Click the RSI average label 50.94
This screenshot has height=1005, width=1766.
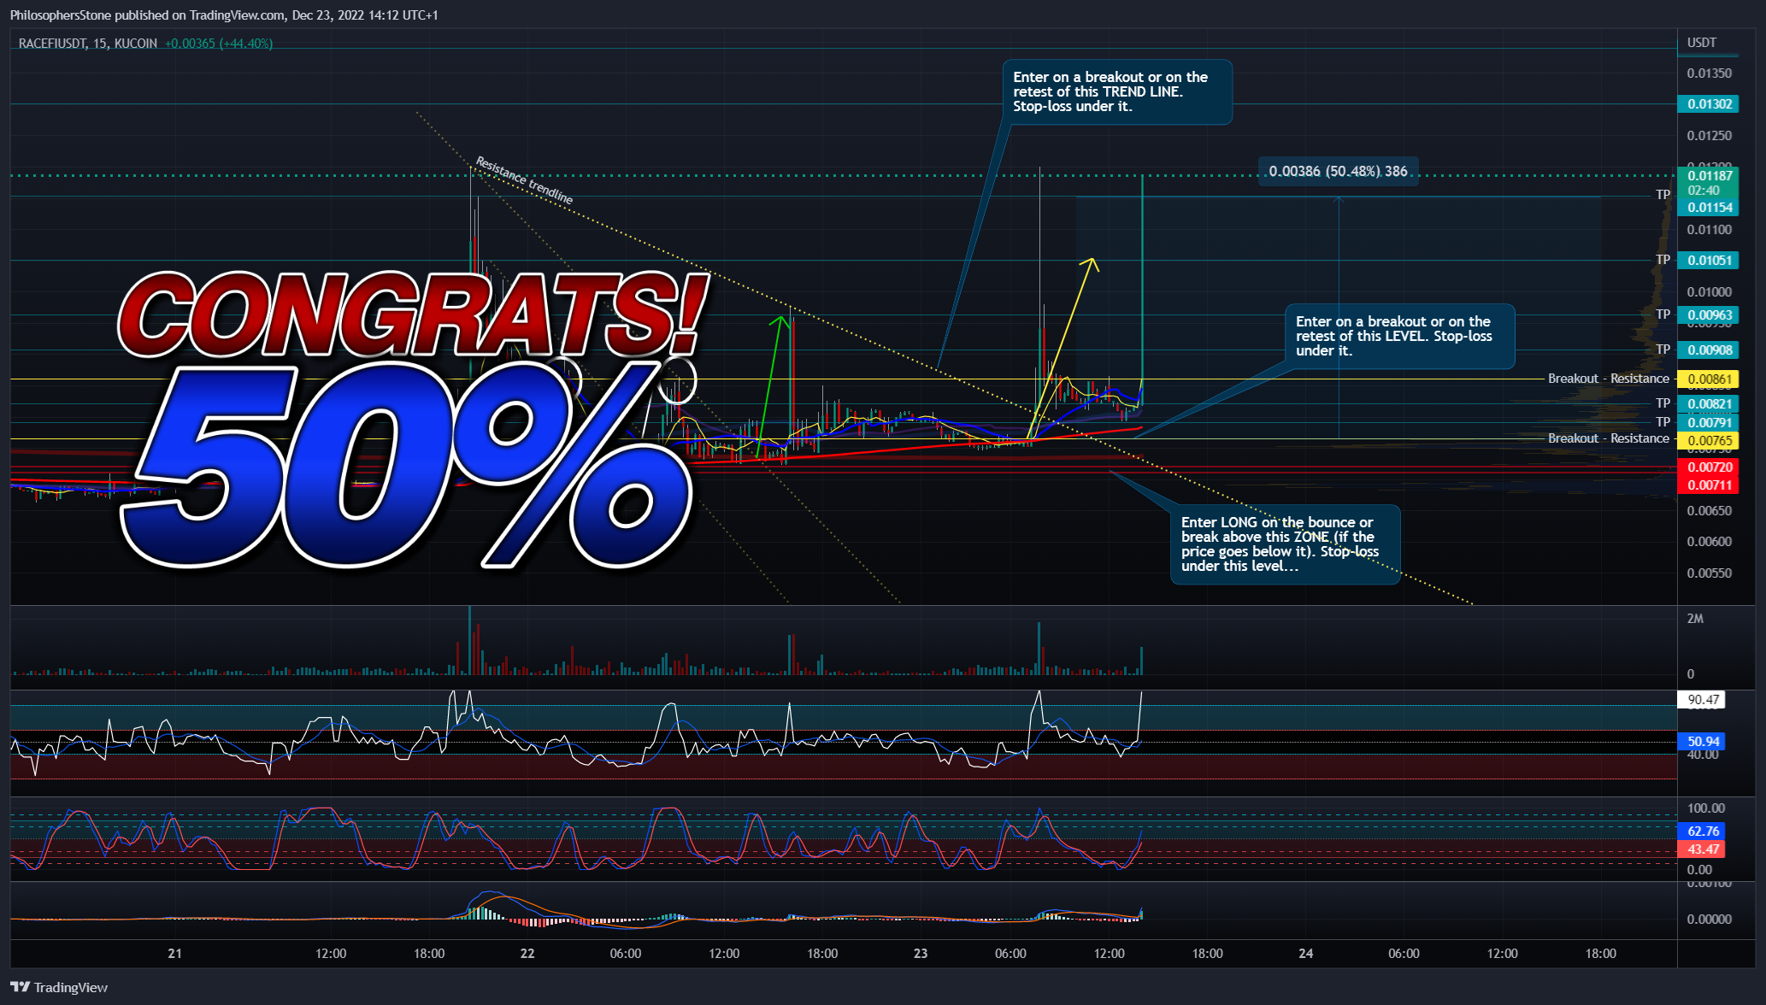pos(1702,742)
